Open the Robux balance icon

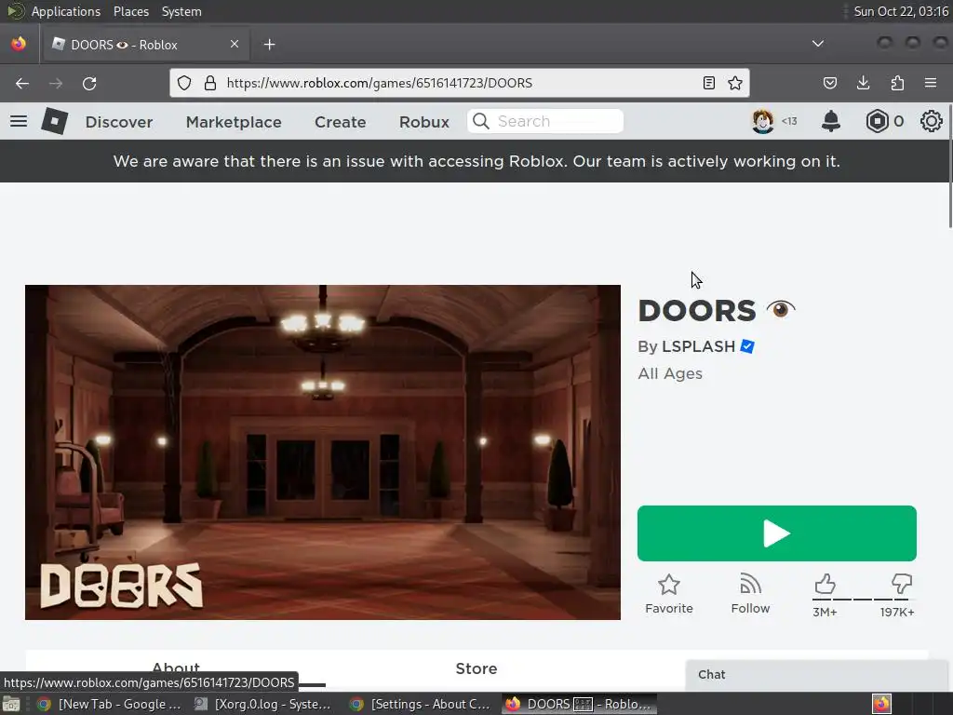click(877, 121)
